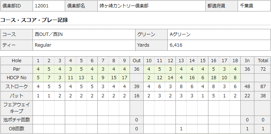Click the 池ポチャ回数 row label
This screenshot has width=271, height=134.
17,120
